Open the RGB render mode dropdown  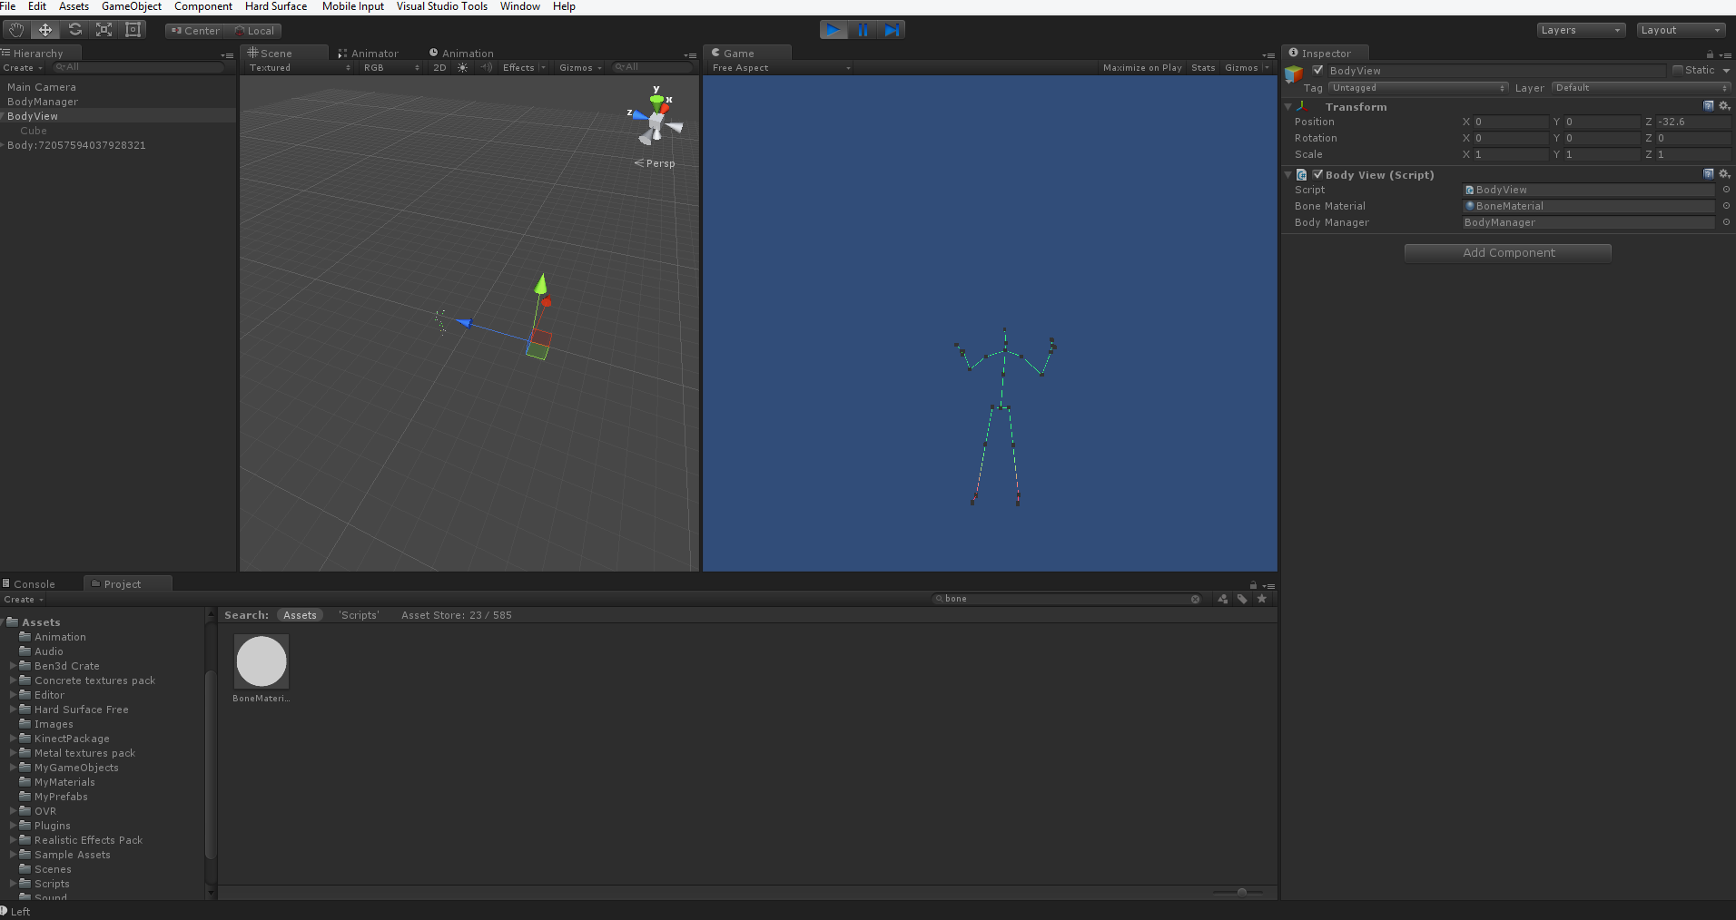pos(390,67)
